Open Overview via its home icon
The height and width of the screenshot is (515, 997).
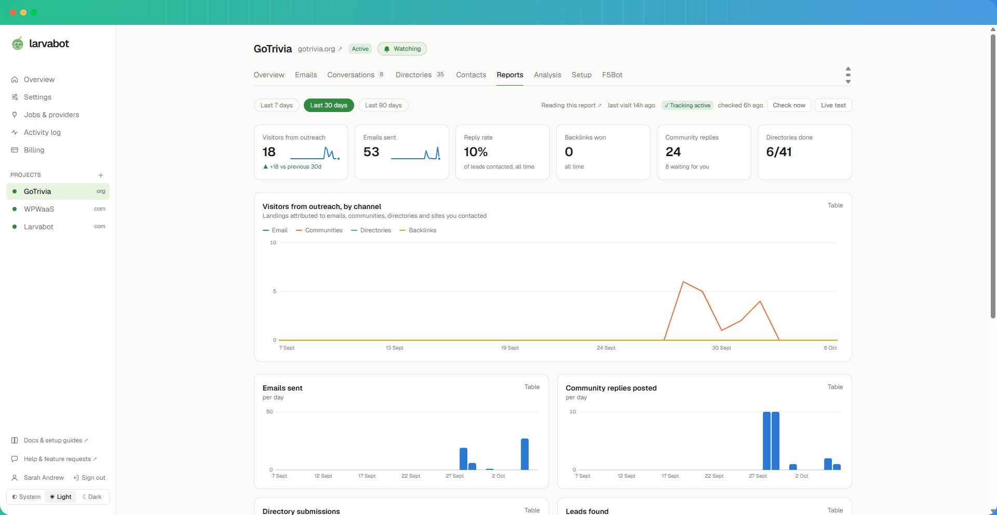[15, 79]
